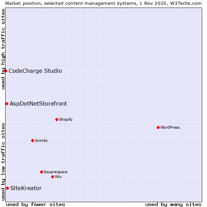Select the Shopify text label
Screen dimensions: 207x207
[x=66, y=120]
